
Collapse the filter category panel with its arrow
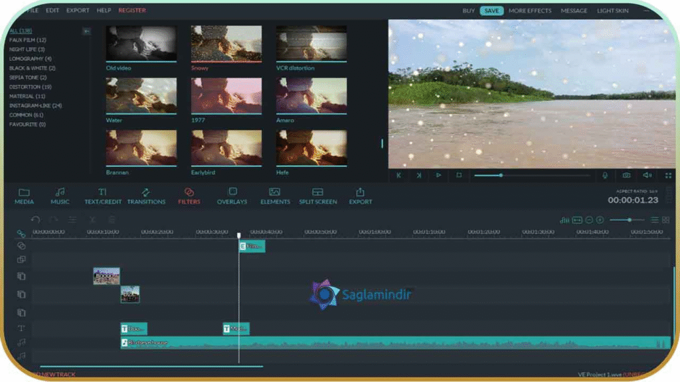click(86, 31)
